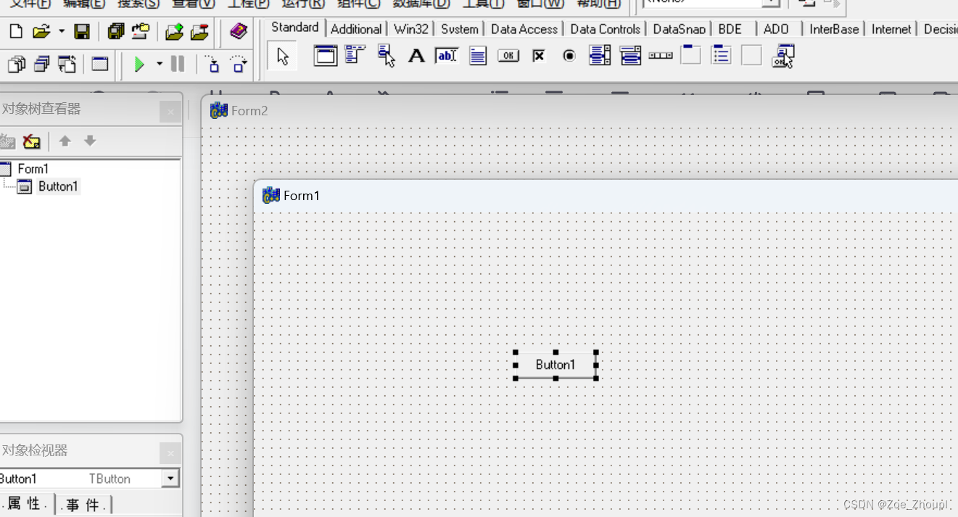
Task: Open the Run button dropdown arrow
Action: tap(160, 65)
